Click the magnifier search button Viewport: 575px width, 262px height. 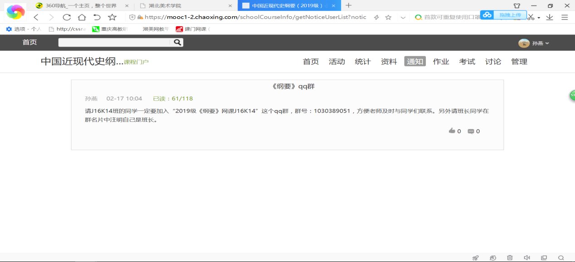pos(178,42)
